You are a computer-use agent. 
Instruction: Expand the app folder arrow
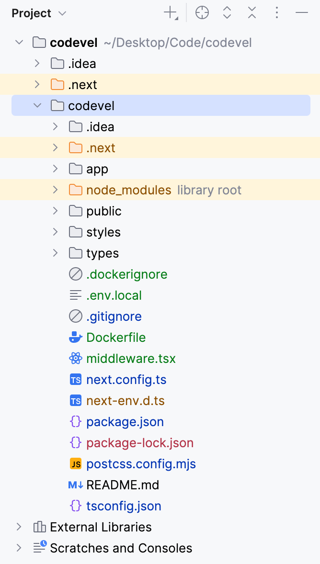point(56,169)
